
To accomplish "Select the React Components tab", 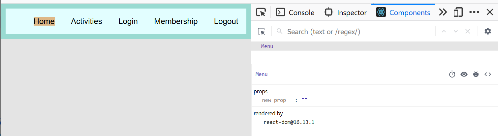I will pyautogui.click(x=403, y=12).
